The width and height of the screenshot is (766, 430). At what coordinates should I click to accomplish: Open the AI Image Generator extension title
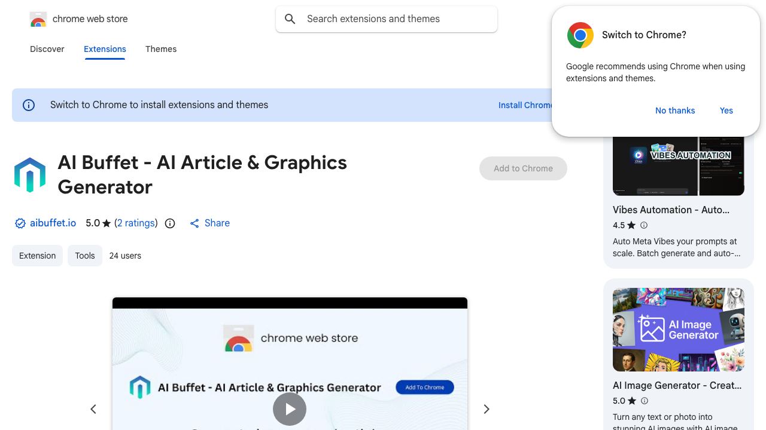click(677, 386)
